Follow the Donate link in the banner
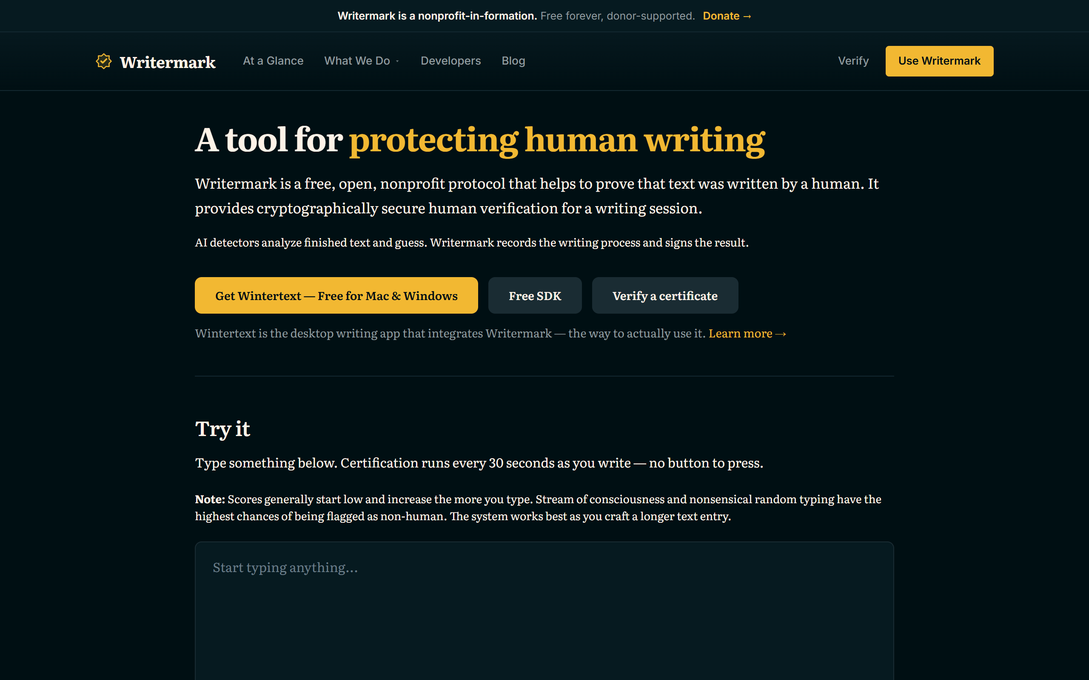This screenshot has height=680, width=1089. 727,16
